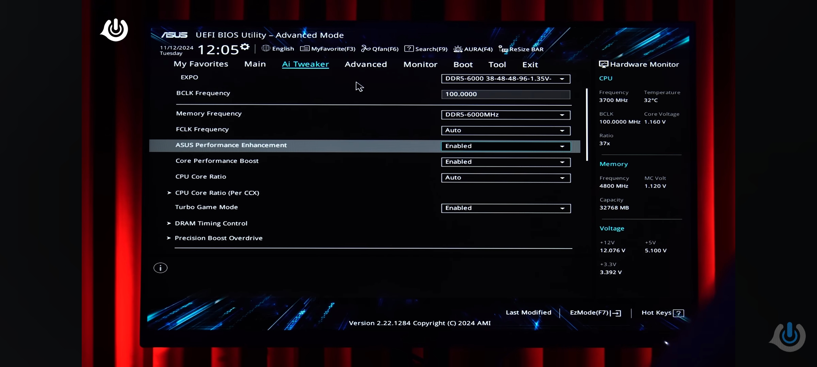Image resolution: width=817 pixels, height=367 pixels.
Task: Click the ASUS logo
Action: click(x=174, y=35)
